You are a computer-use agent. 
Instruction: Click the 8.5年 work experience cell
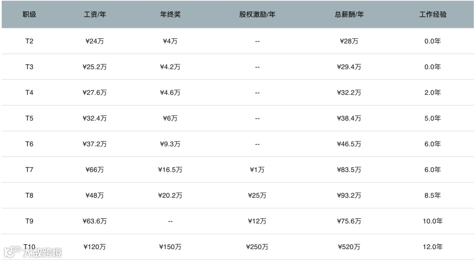point(432,196)
